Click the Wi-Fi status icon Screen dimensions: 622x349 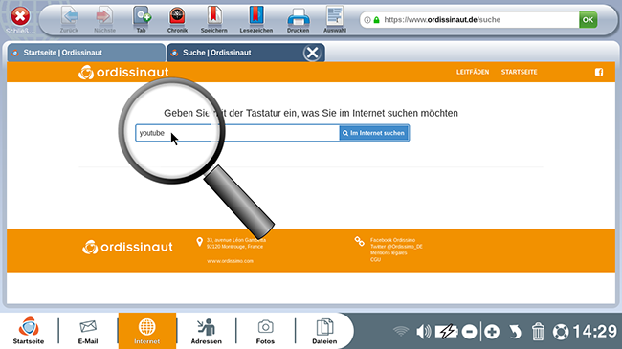(401, 331)
